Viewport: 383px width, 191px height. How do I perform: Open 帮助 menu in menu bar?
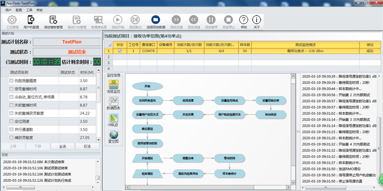(39, 10)
